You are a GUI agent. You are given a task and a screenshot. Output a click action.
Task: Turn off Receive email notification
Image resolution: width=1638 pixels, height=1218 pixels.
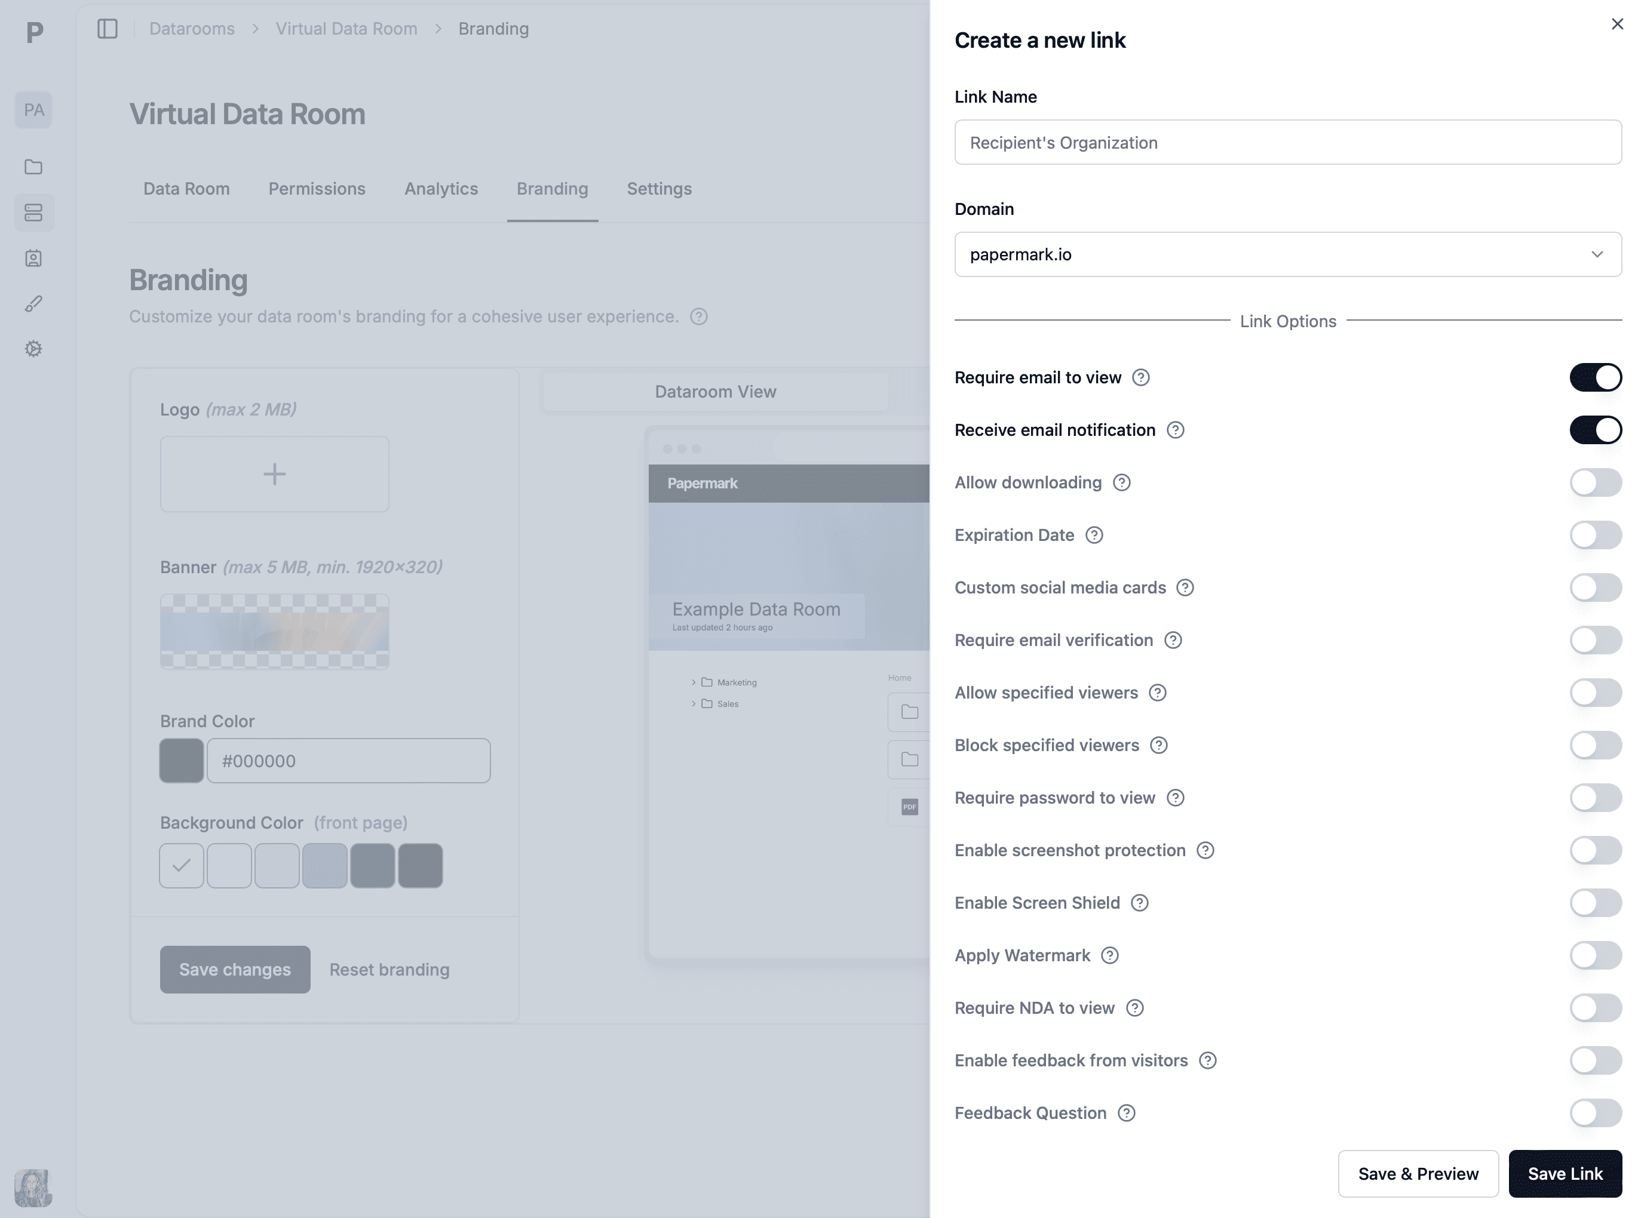tap(1595, 430)
